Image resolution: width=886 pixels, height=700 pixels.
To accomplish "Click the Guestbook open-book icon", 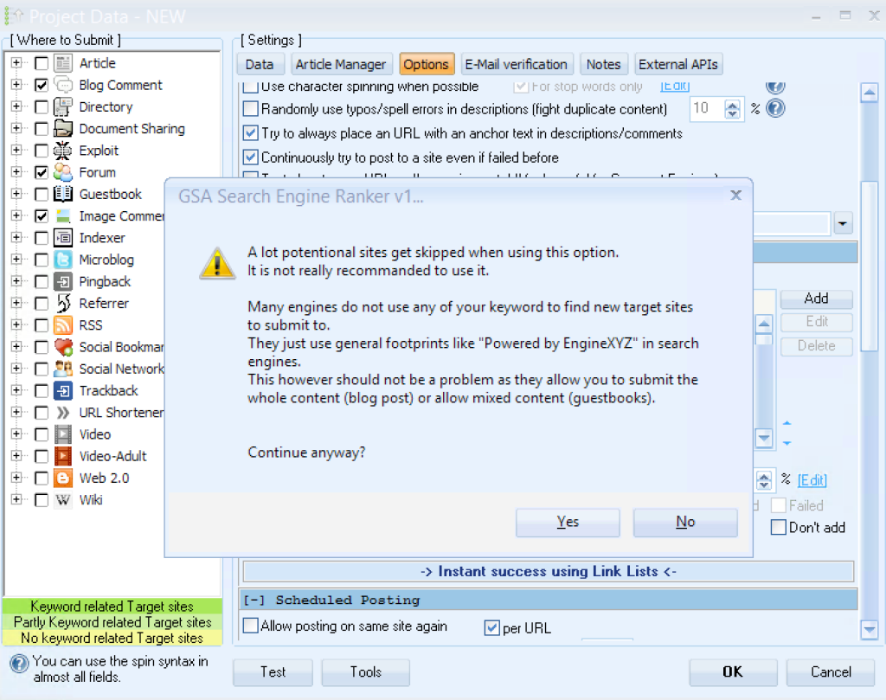I will pos(62,195).
